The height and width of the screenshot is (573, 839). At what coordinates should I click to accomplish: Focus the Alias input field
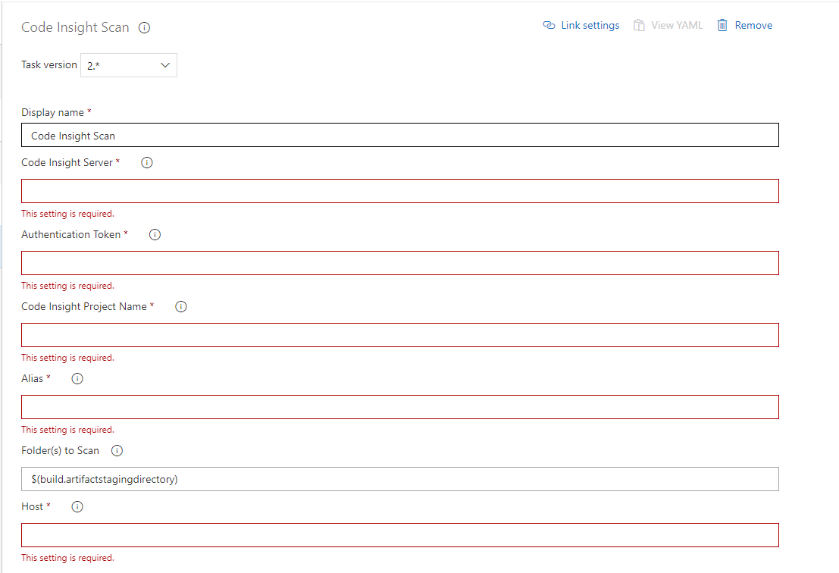pyautogui.click(x=399, y=407)
